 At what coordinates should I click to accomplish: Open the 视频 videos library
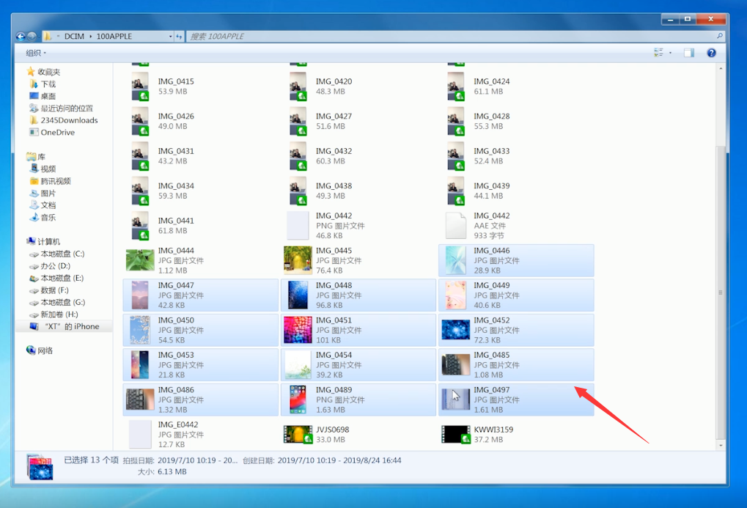coord(43,169)
